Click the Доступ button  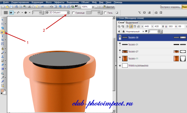[109, 7]
